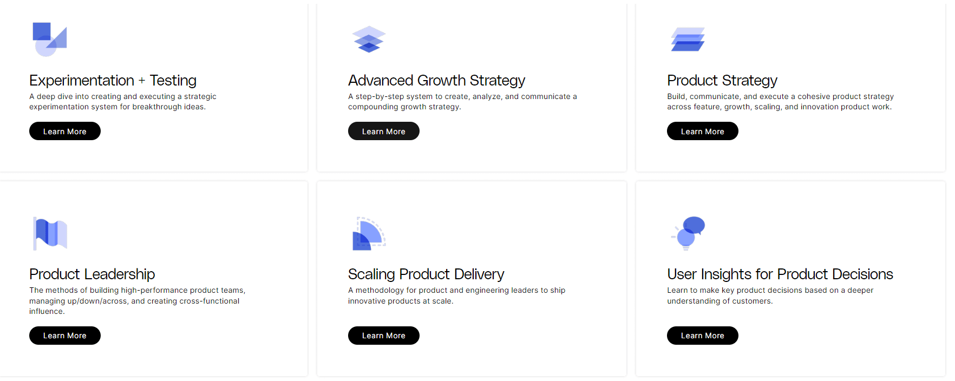Click the Scaling Product Delivery radial chart icon
The height and width of the screenshot is (381, 955).
(x=369, y=233)
